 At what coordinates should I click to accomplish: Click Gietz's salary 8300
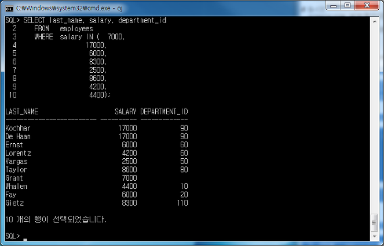coord(129,203)
